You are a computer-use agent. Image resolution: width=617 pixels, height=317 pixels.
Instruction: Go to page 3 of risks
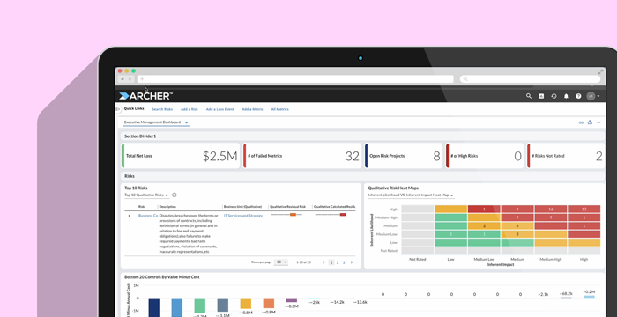click(344, 262)
